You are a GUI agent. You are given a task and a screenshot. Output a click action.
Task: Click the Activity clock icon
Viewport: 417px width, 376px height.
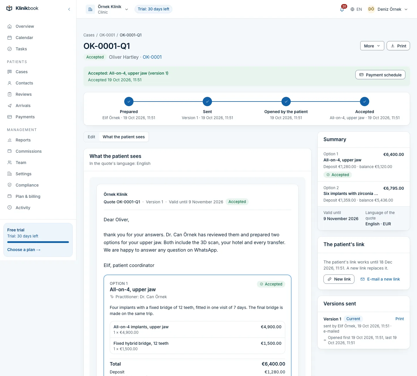(10, 208)
